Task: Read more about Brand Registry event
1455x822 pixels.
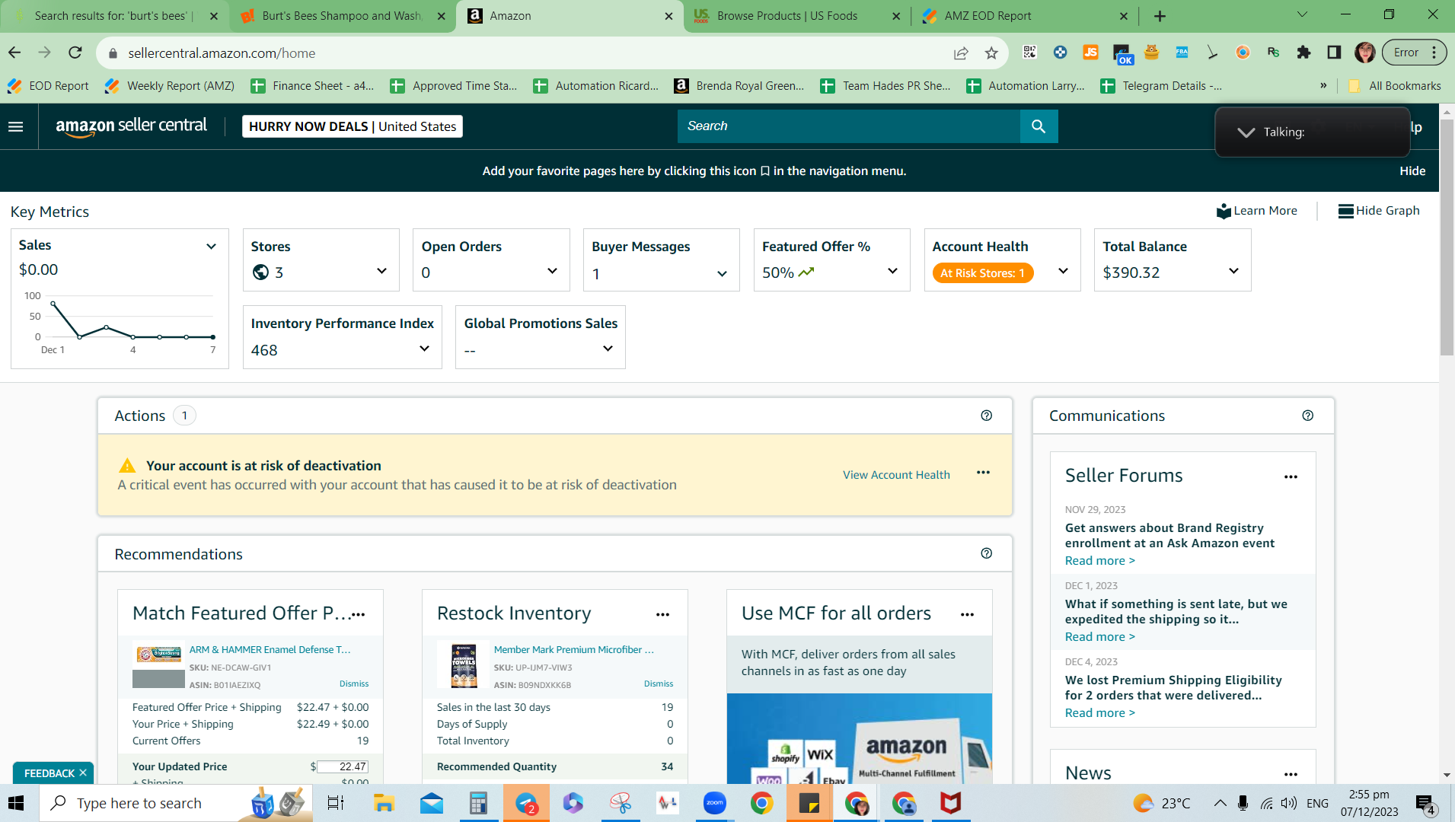Action: tap(1099, 561)
